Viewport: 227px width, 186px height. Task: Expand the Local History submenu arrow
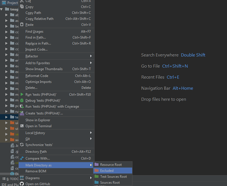(x=91, y=133)
